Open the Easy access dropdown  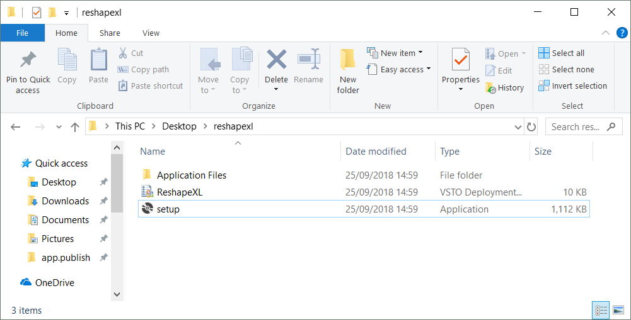point(399,69)
